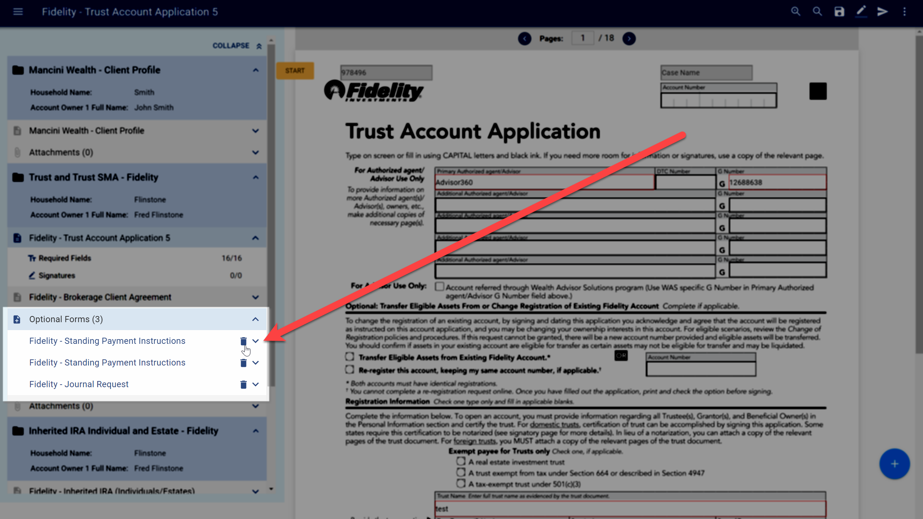Collapse Fidelity - Trust Account Application 5 chevron

256,238
